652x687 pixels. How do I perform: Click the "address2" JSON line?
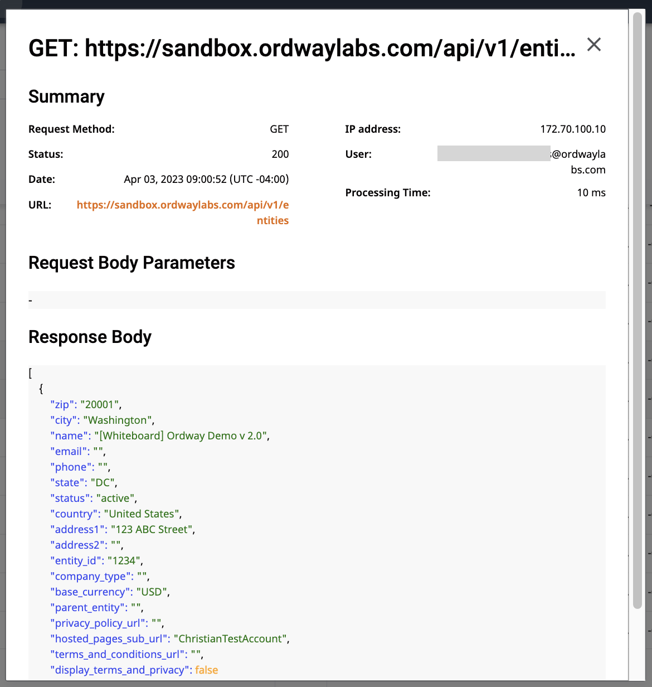[x=87, y=545]
